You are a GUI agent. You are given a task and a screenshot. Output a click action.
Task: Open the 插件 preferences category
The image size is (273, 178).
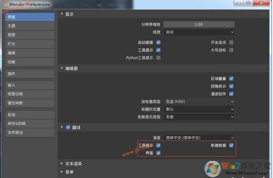tap(30, 74)
